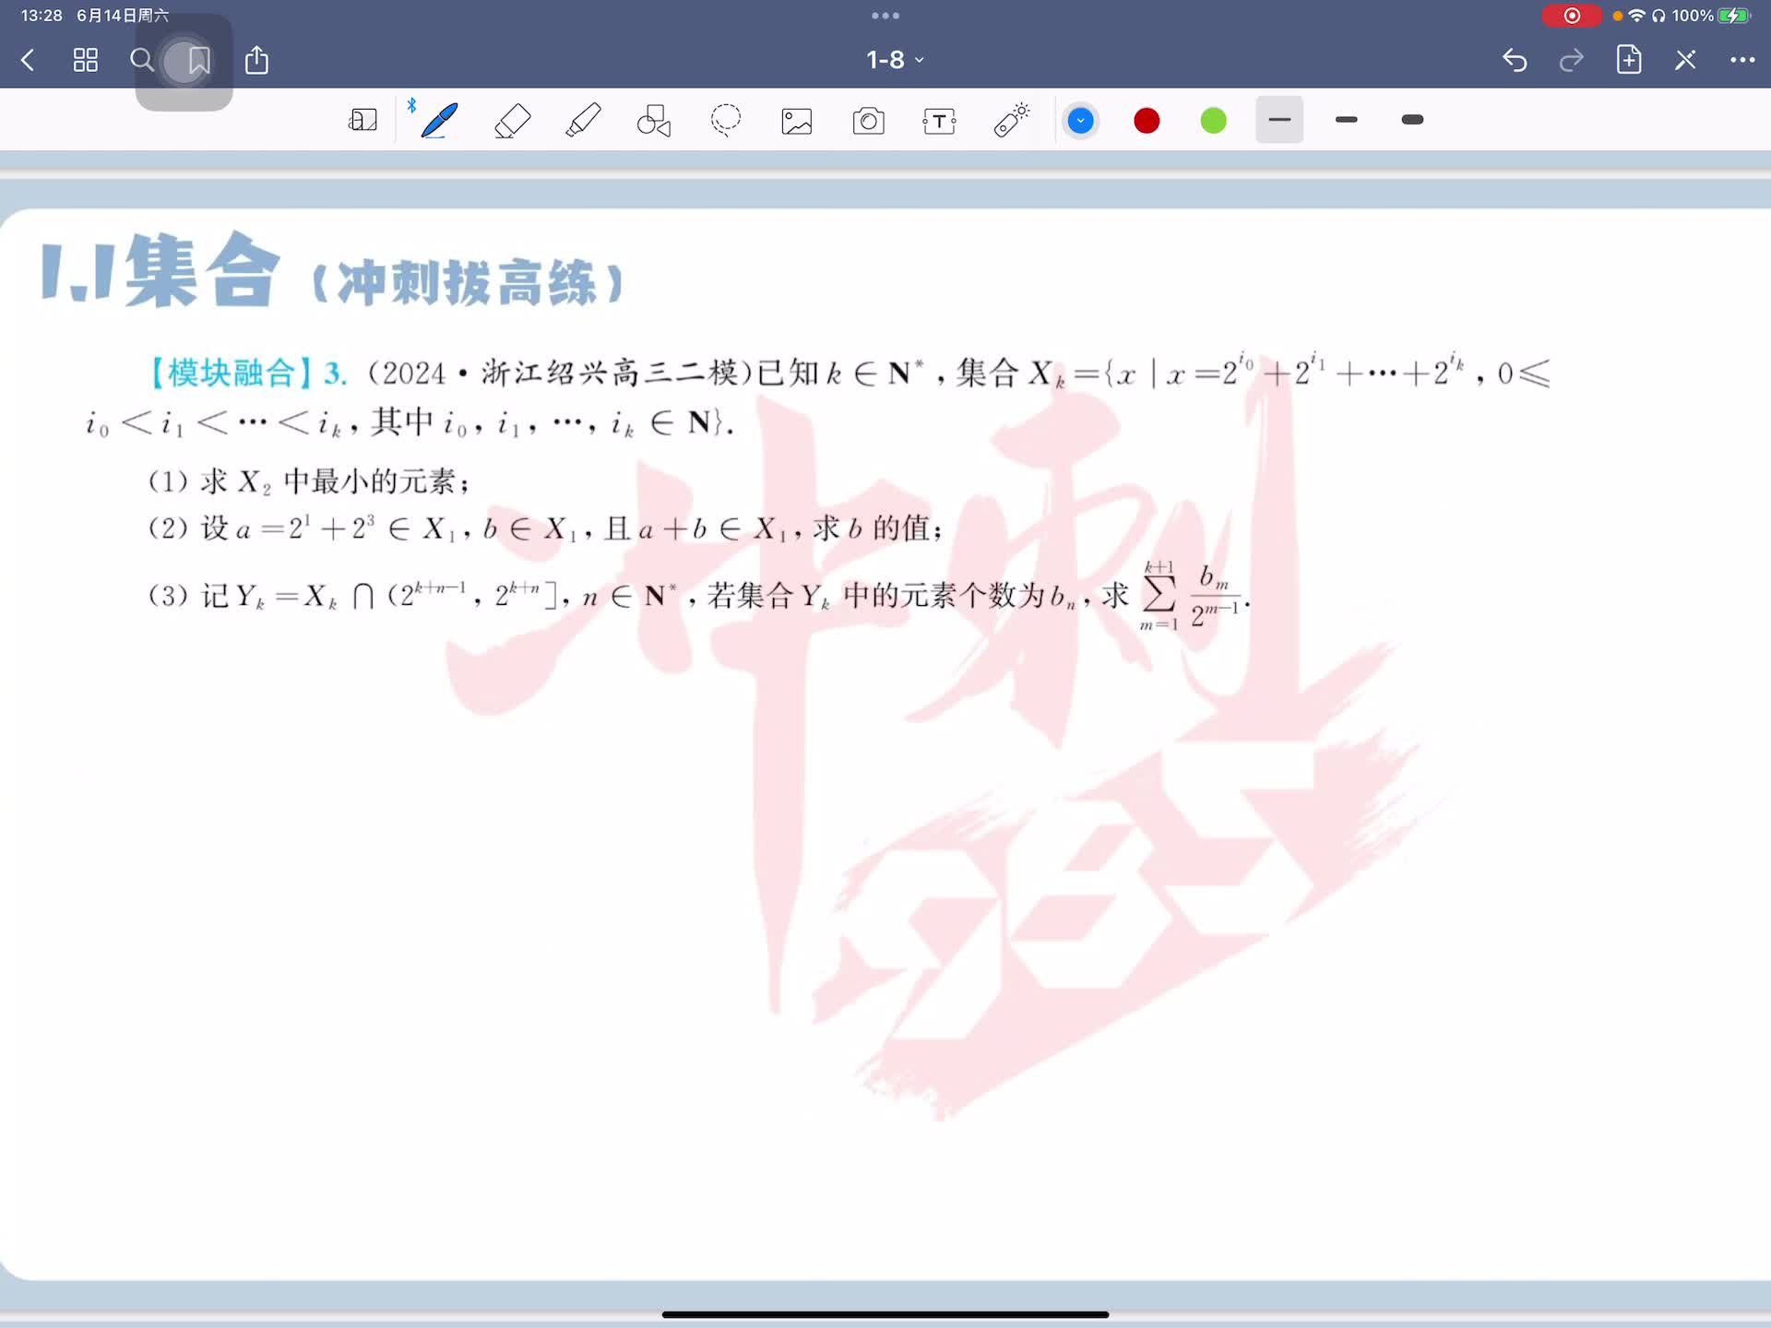Activate the Laser pointer tool
The height and width of the screenshot is (1328, 1771).
click(1011, 121)
